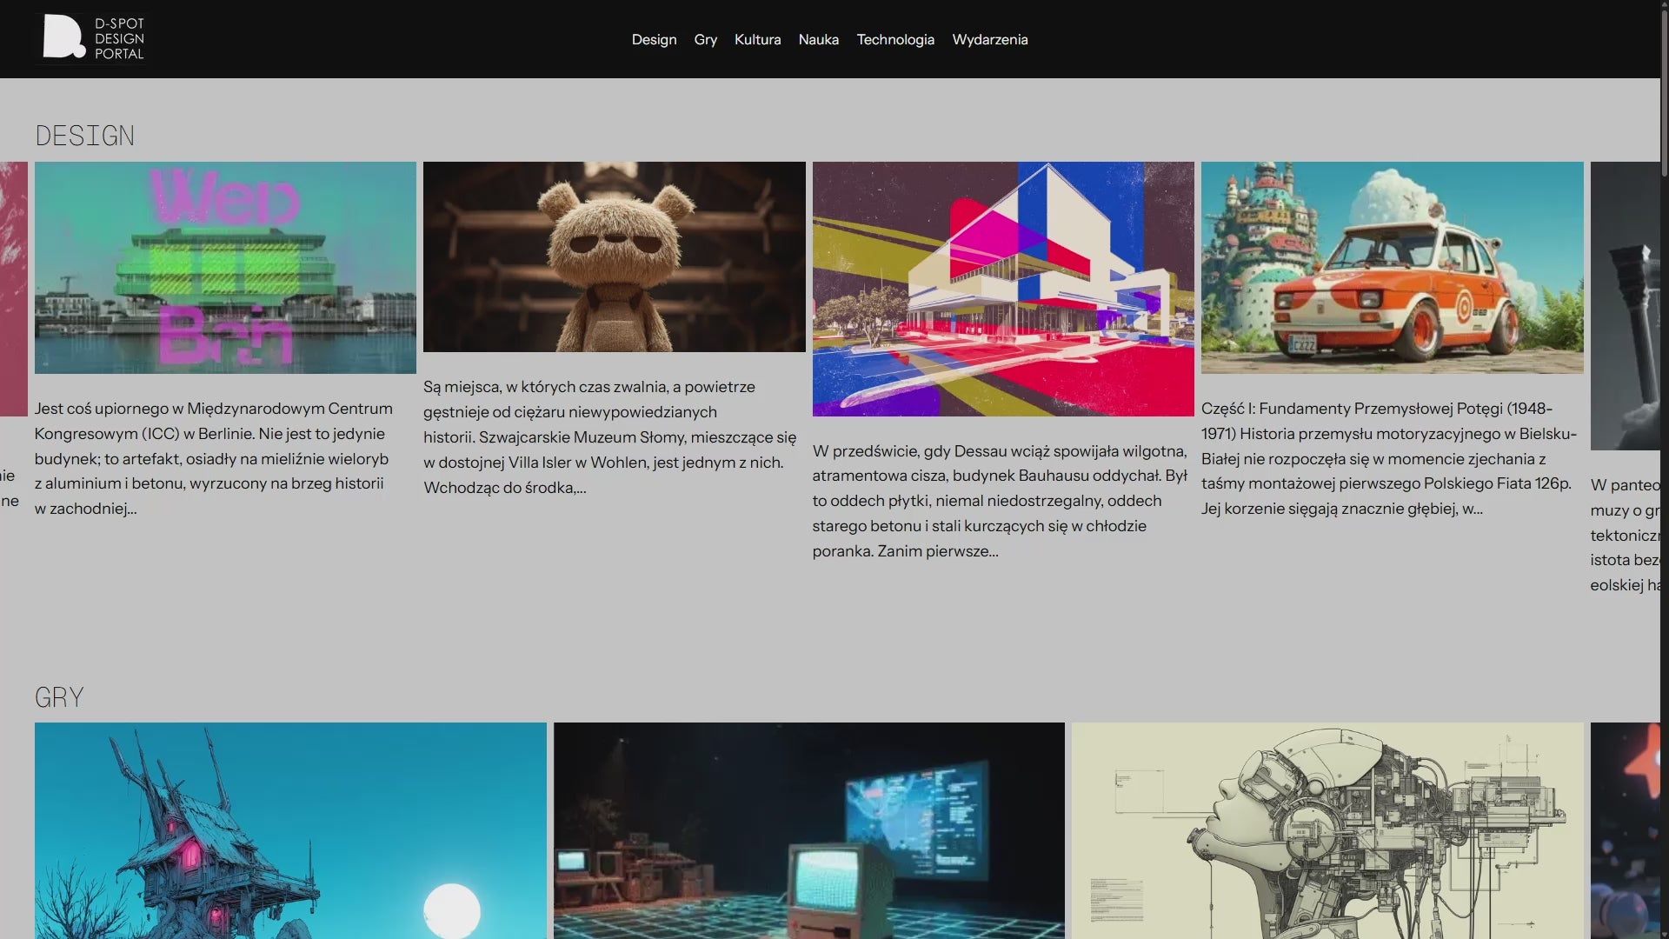Open the orange Fiat 126p image

[x=1392, y=267]
